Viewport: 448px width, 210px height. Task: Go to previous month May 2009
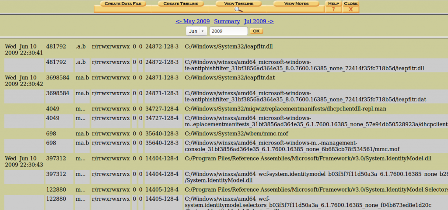(x=192, y=21)
